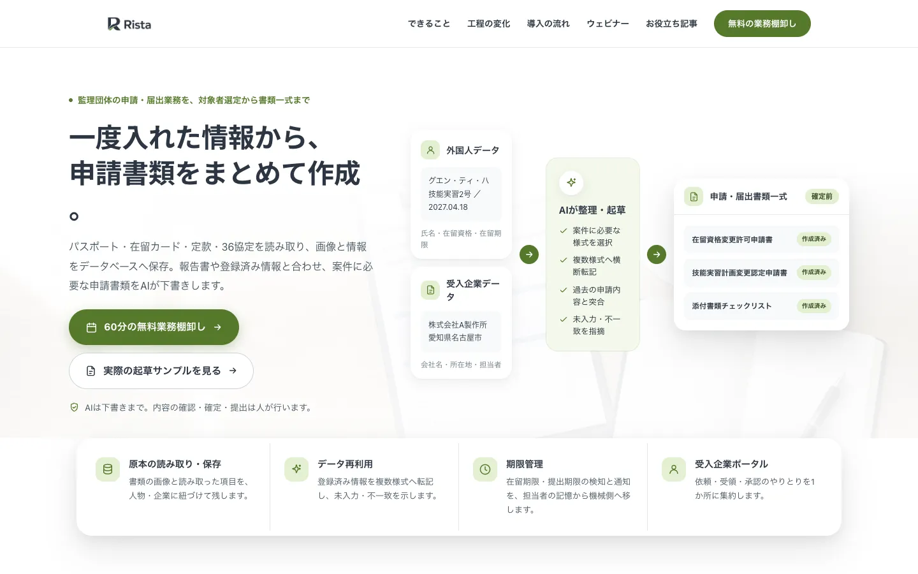
Task: Click the 60分の無料業務棚卸し button
Action: pos(154,327)
